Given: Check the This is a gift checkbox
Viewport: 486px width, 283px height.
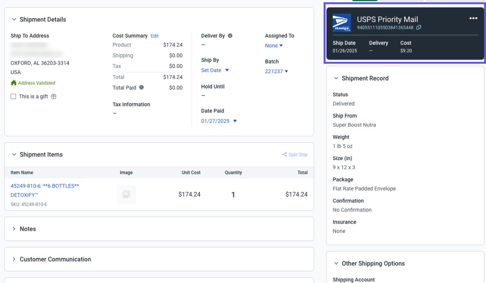Looking at the screenshot, I should (x=13, y=96).
